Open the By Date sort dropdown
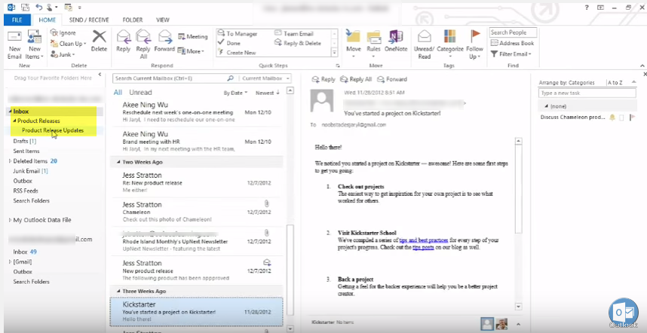Screen dimensions: 647x333 [235, 93]
